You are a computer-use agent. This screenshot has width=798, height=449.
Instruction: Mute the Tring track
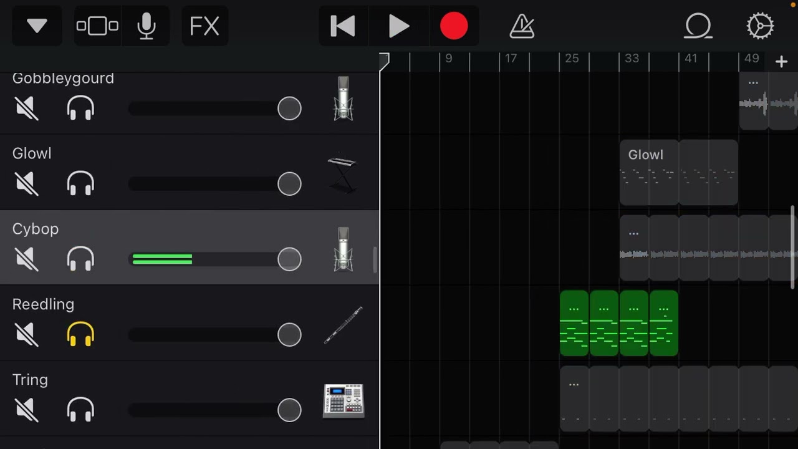26,410
